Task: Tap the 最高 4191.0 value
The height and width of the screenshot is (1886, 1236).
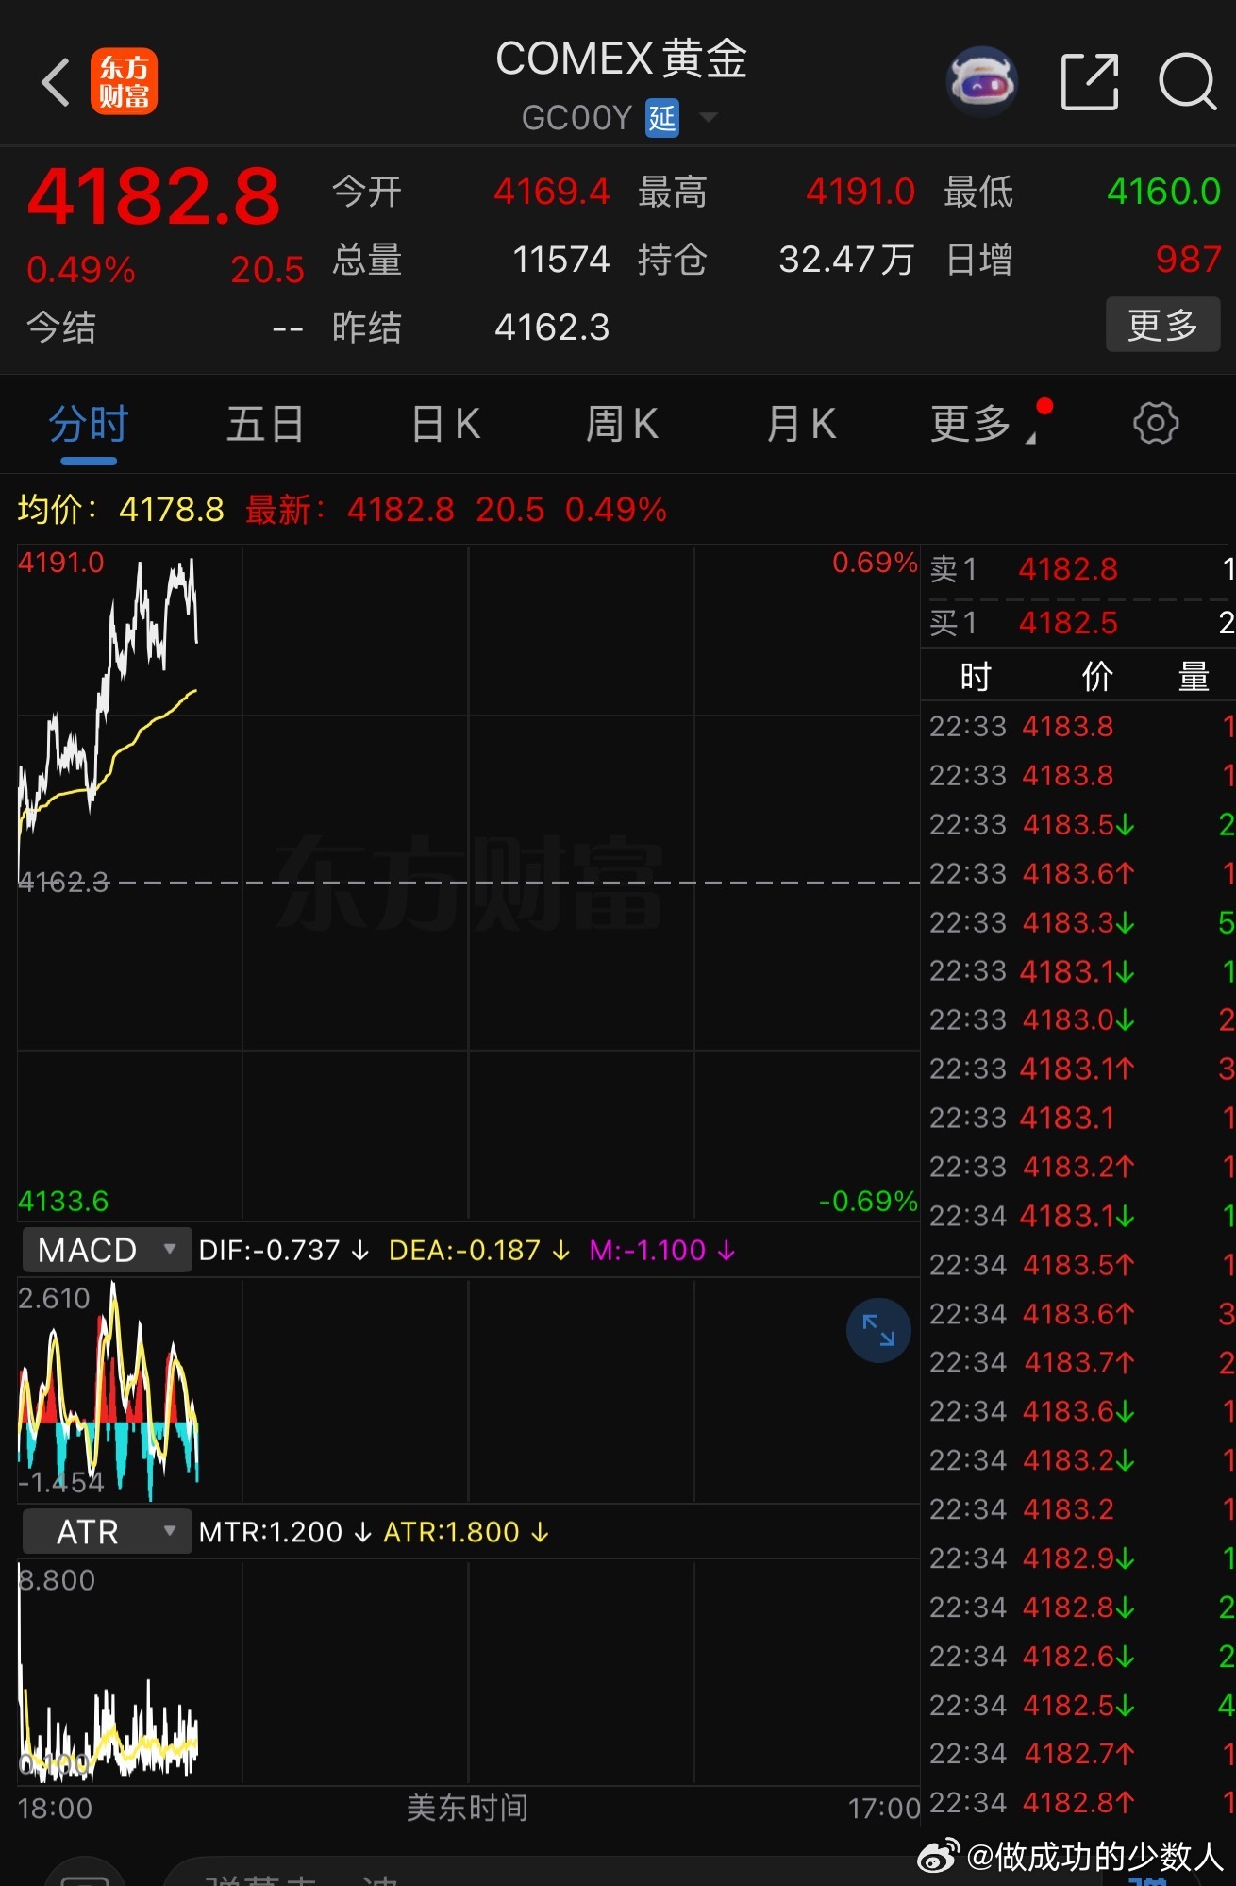Action: [x=860, y=192]
